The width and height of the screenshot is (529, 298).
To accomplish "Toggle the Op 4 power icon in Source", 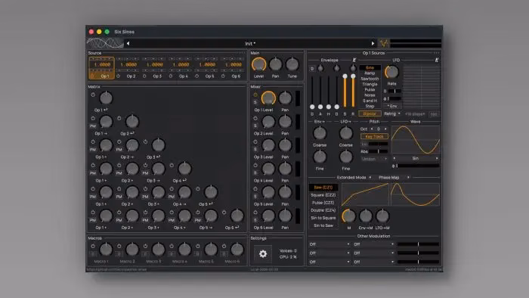I will tap(171, 76).
